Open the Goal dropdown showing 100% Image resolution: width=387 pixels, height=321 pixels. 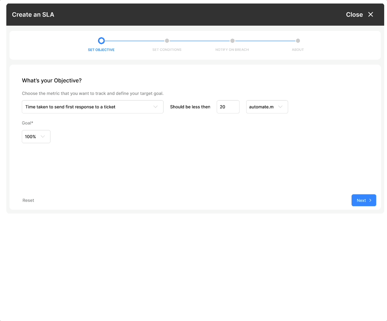tap(36, 136)
